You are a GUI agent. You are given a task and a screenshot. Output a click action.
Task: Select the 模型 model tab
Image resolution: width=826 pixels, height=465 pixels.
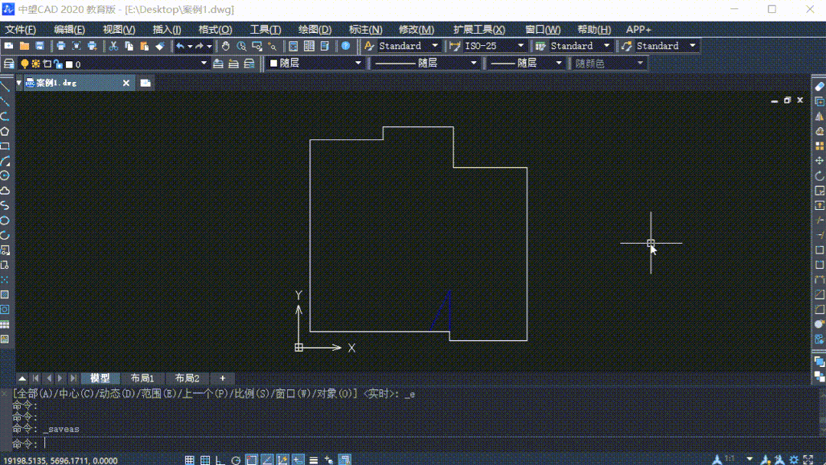coord(100,378)
